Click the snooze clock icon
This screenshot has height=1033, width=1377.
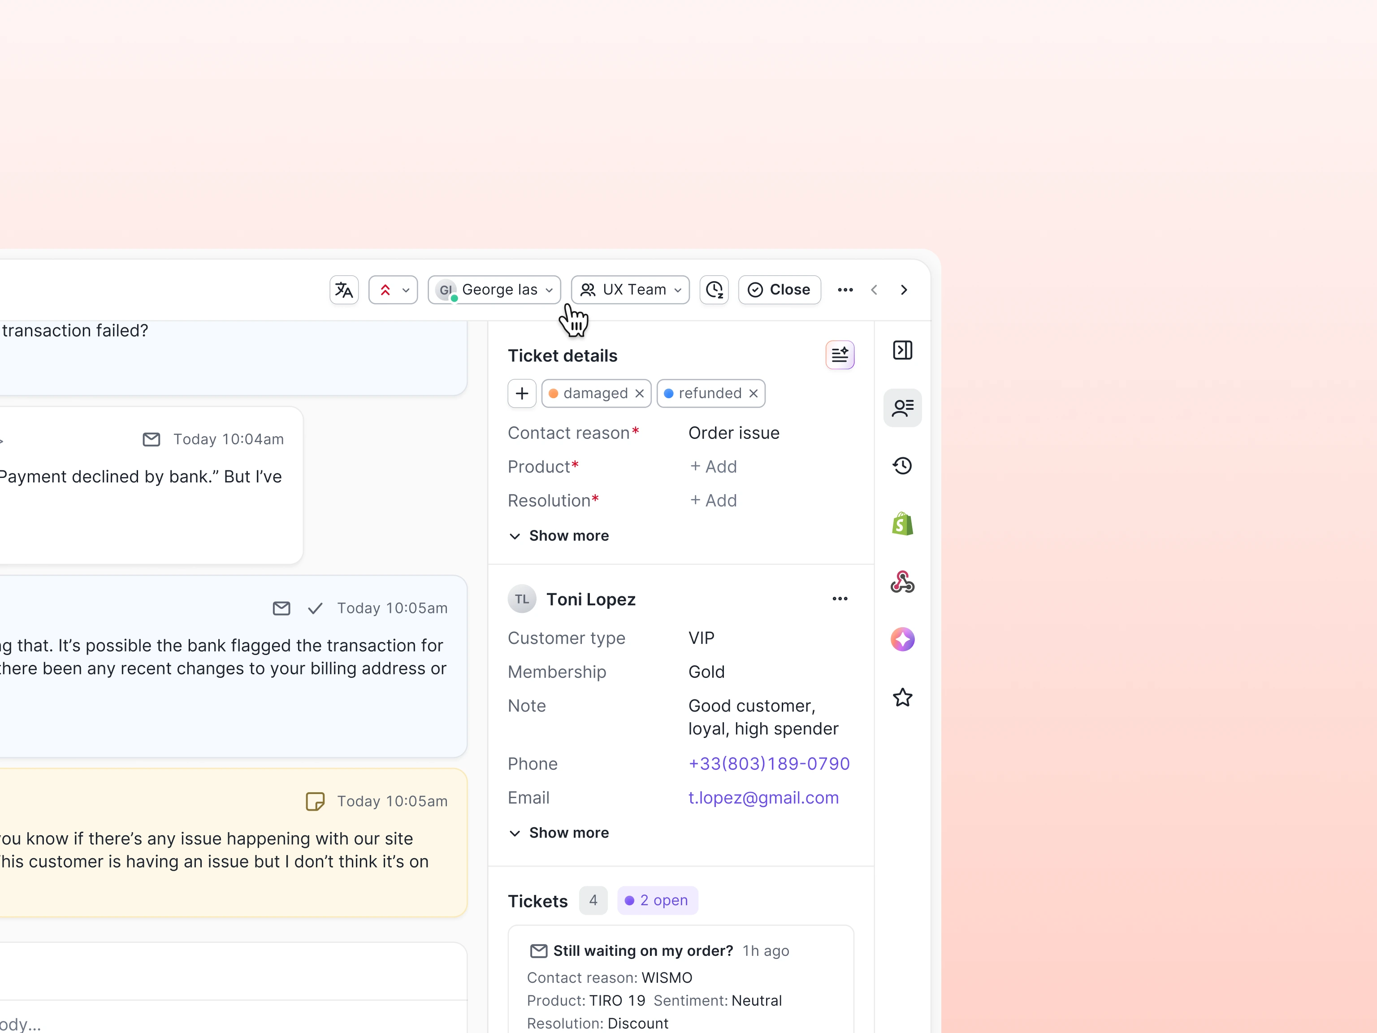[714, 290]
